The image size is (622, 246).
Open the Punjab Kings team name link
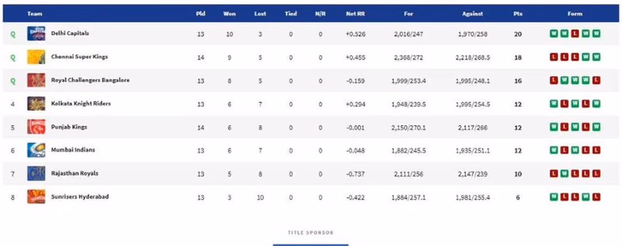pos(69,127)
